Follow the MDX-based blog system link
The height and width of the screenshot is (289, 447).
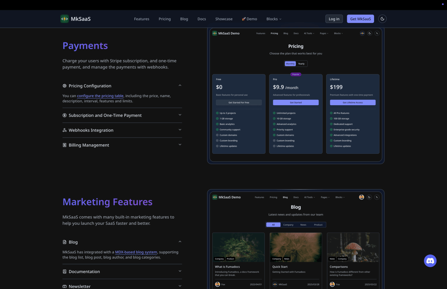pyautogui.click(x=136, y=252)
